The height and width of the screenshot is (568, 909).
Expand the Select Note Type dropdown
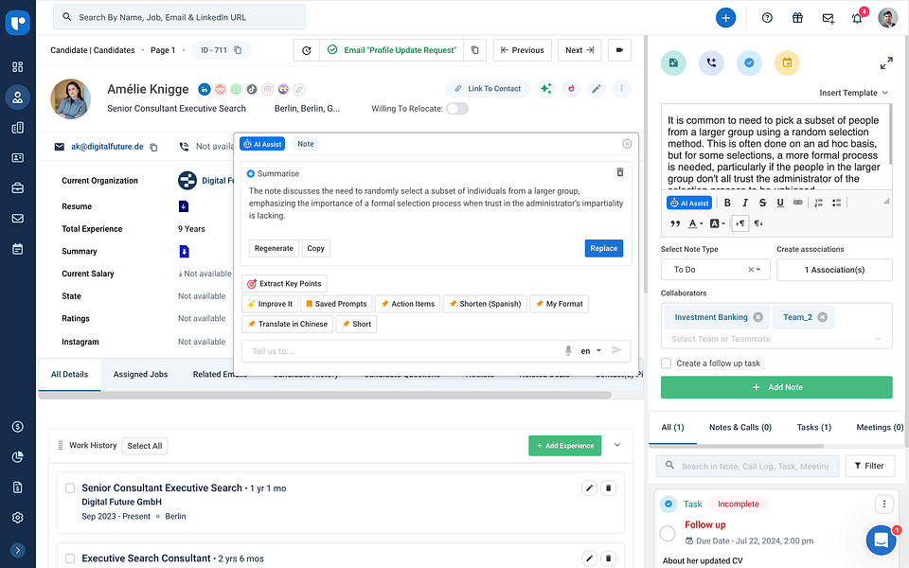[715, 269]
